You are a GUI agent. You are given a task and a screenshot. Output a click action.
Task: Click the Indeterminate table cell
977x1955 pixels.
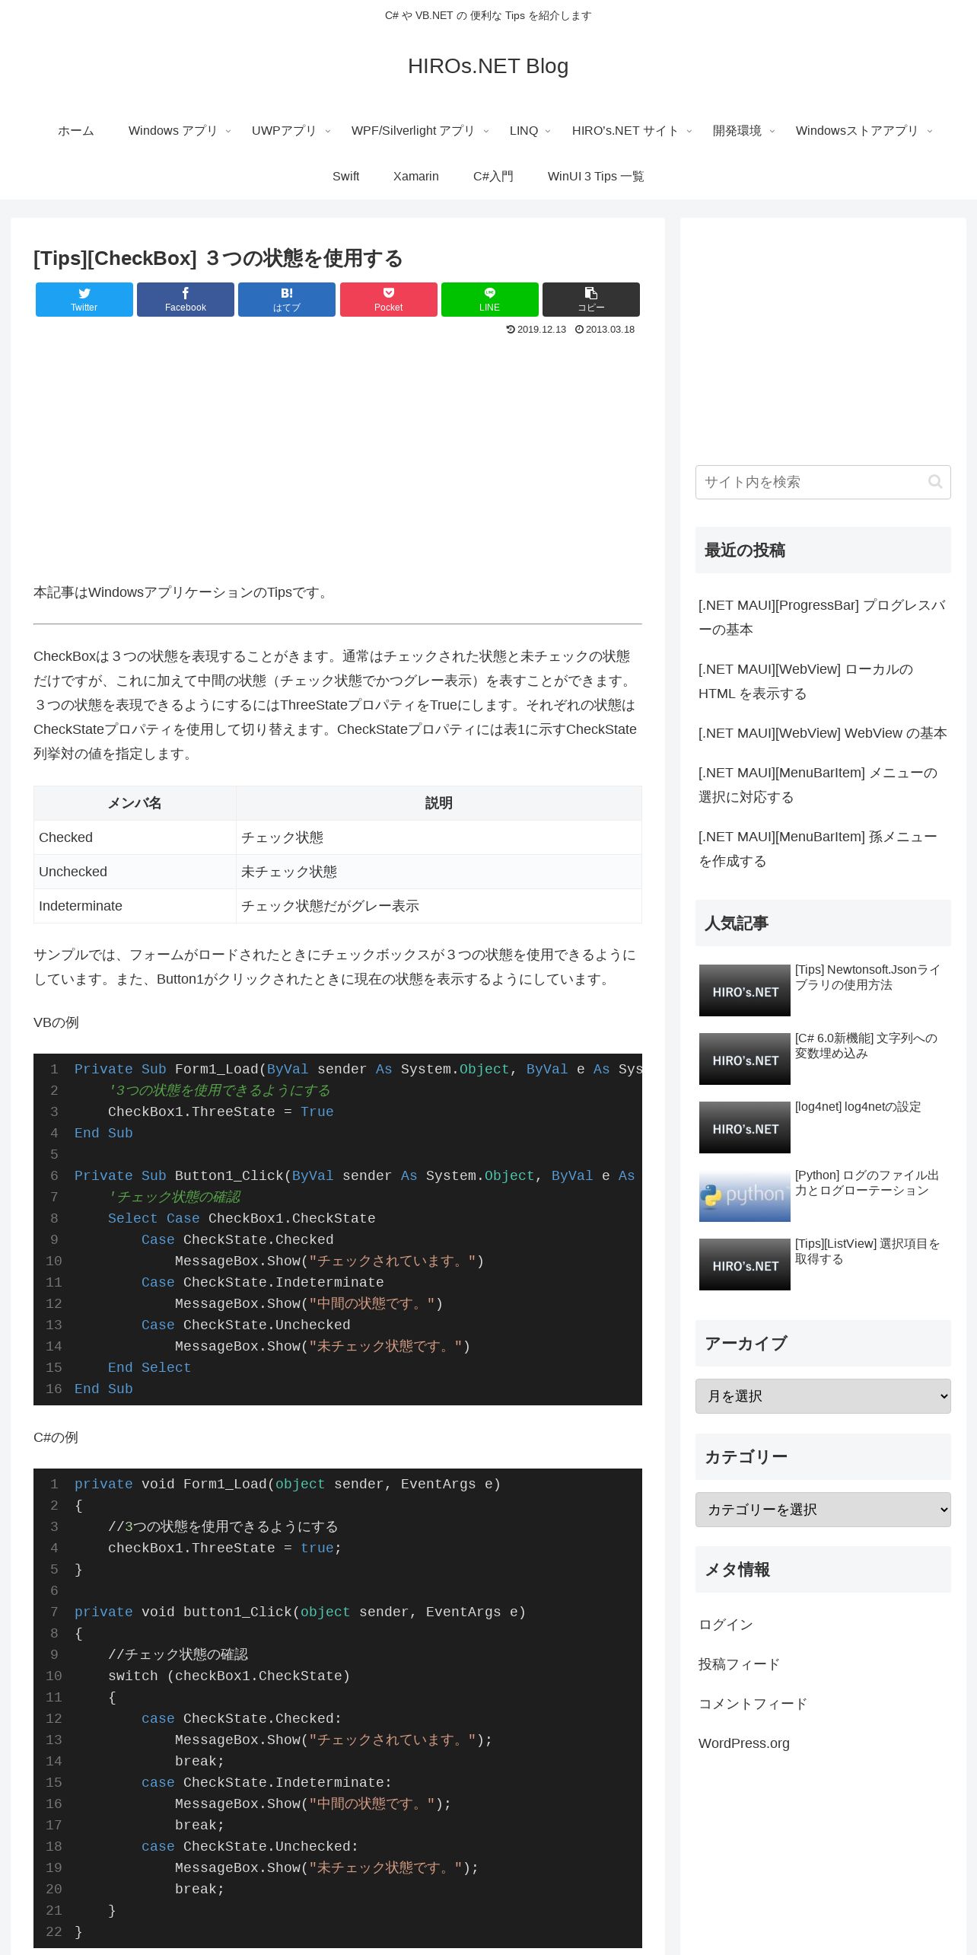coord(135,906)
